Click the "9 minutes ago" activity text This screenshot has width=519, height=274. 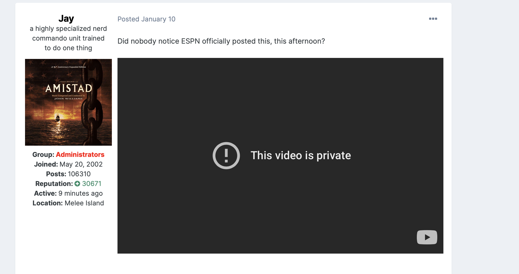[x=80, y=193]
